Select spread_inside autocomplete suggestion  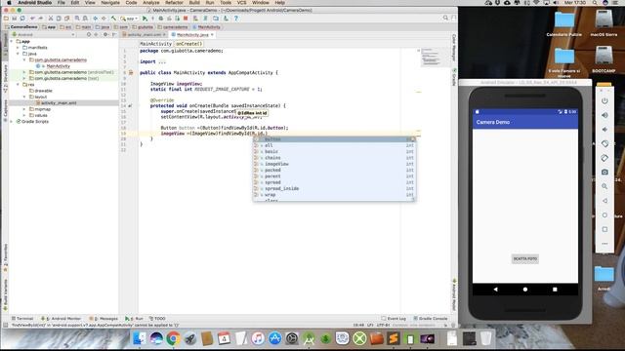[x=334, y=188]
